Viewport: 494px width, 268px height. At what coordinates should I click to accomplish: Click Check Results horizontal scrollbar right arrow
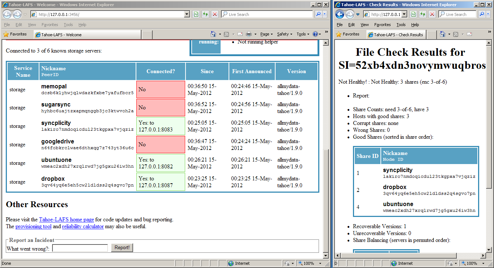484,256
